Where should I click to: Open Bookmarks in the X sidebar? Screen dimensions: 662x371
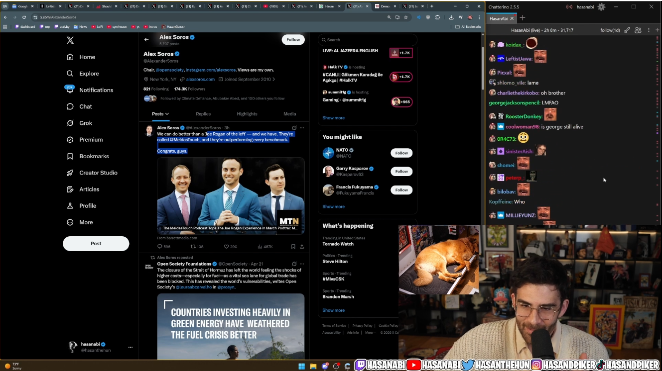[87, 156]
